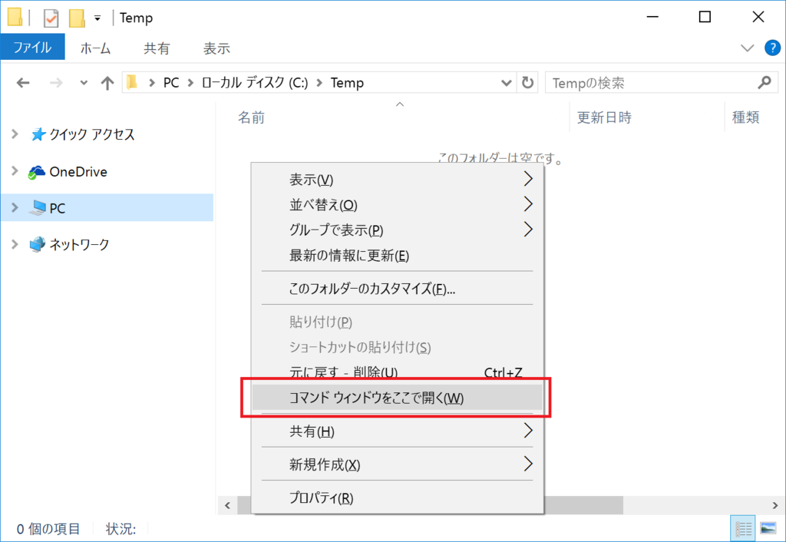Open the 共有(H) submenu in context menu
The width and height of the screenshot is (786, 542).
tap(397, 431)
